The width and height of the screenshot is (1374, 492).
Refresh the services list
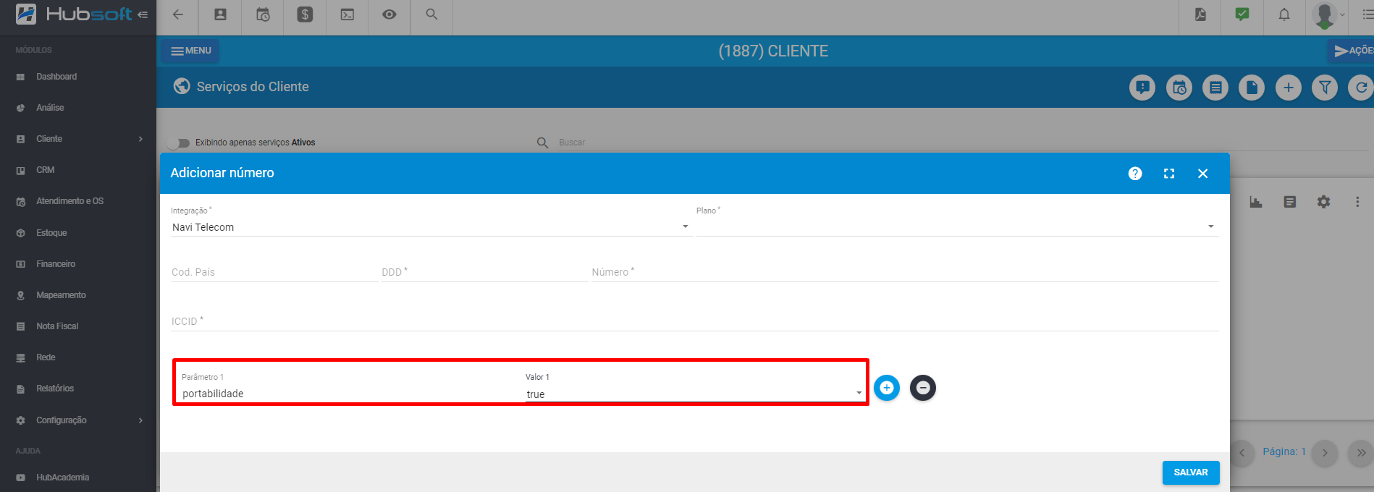1361,88
